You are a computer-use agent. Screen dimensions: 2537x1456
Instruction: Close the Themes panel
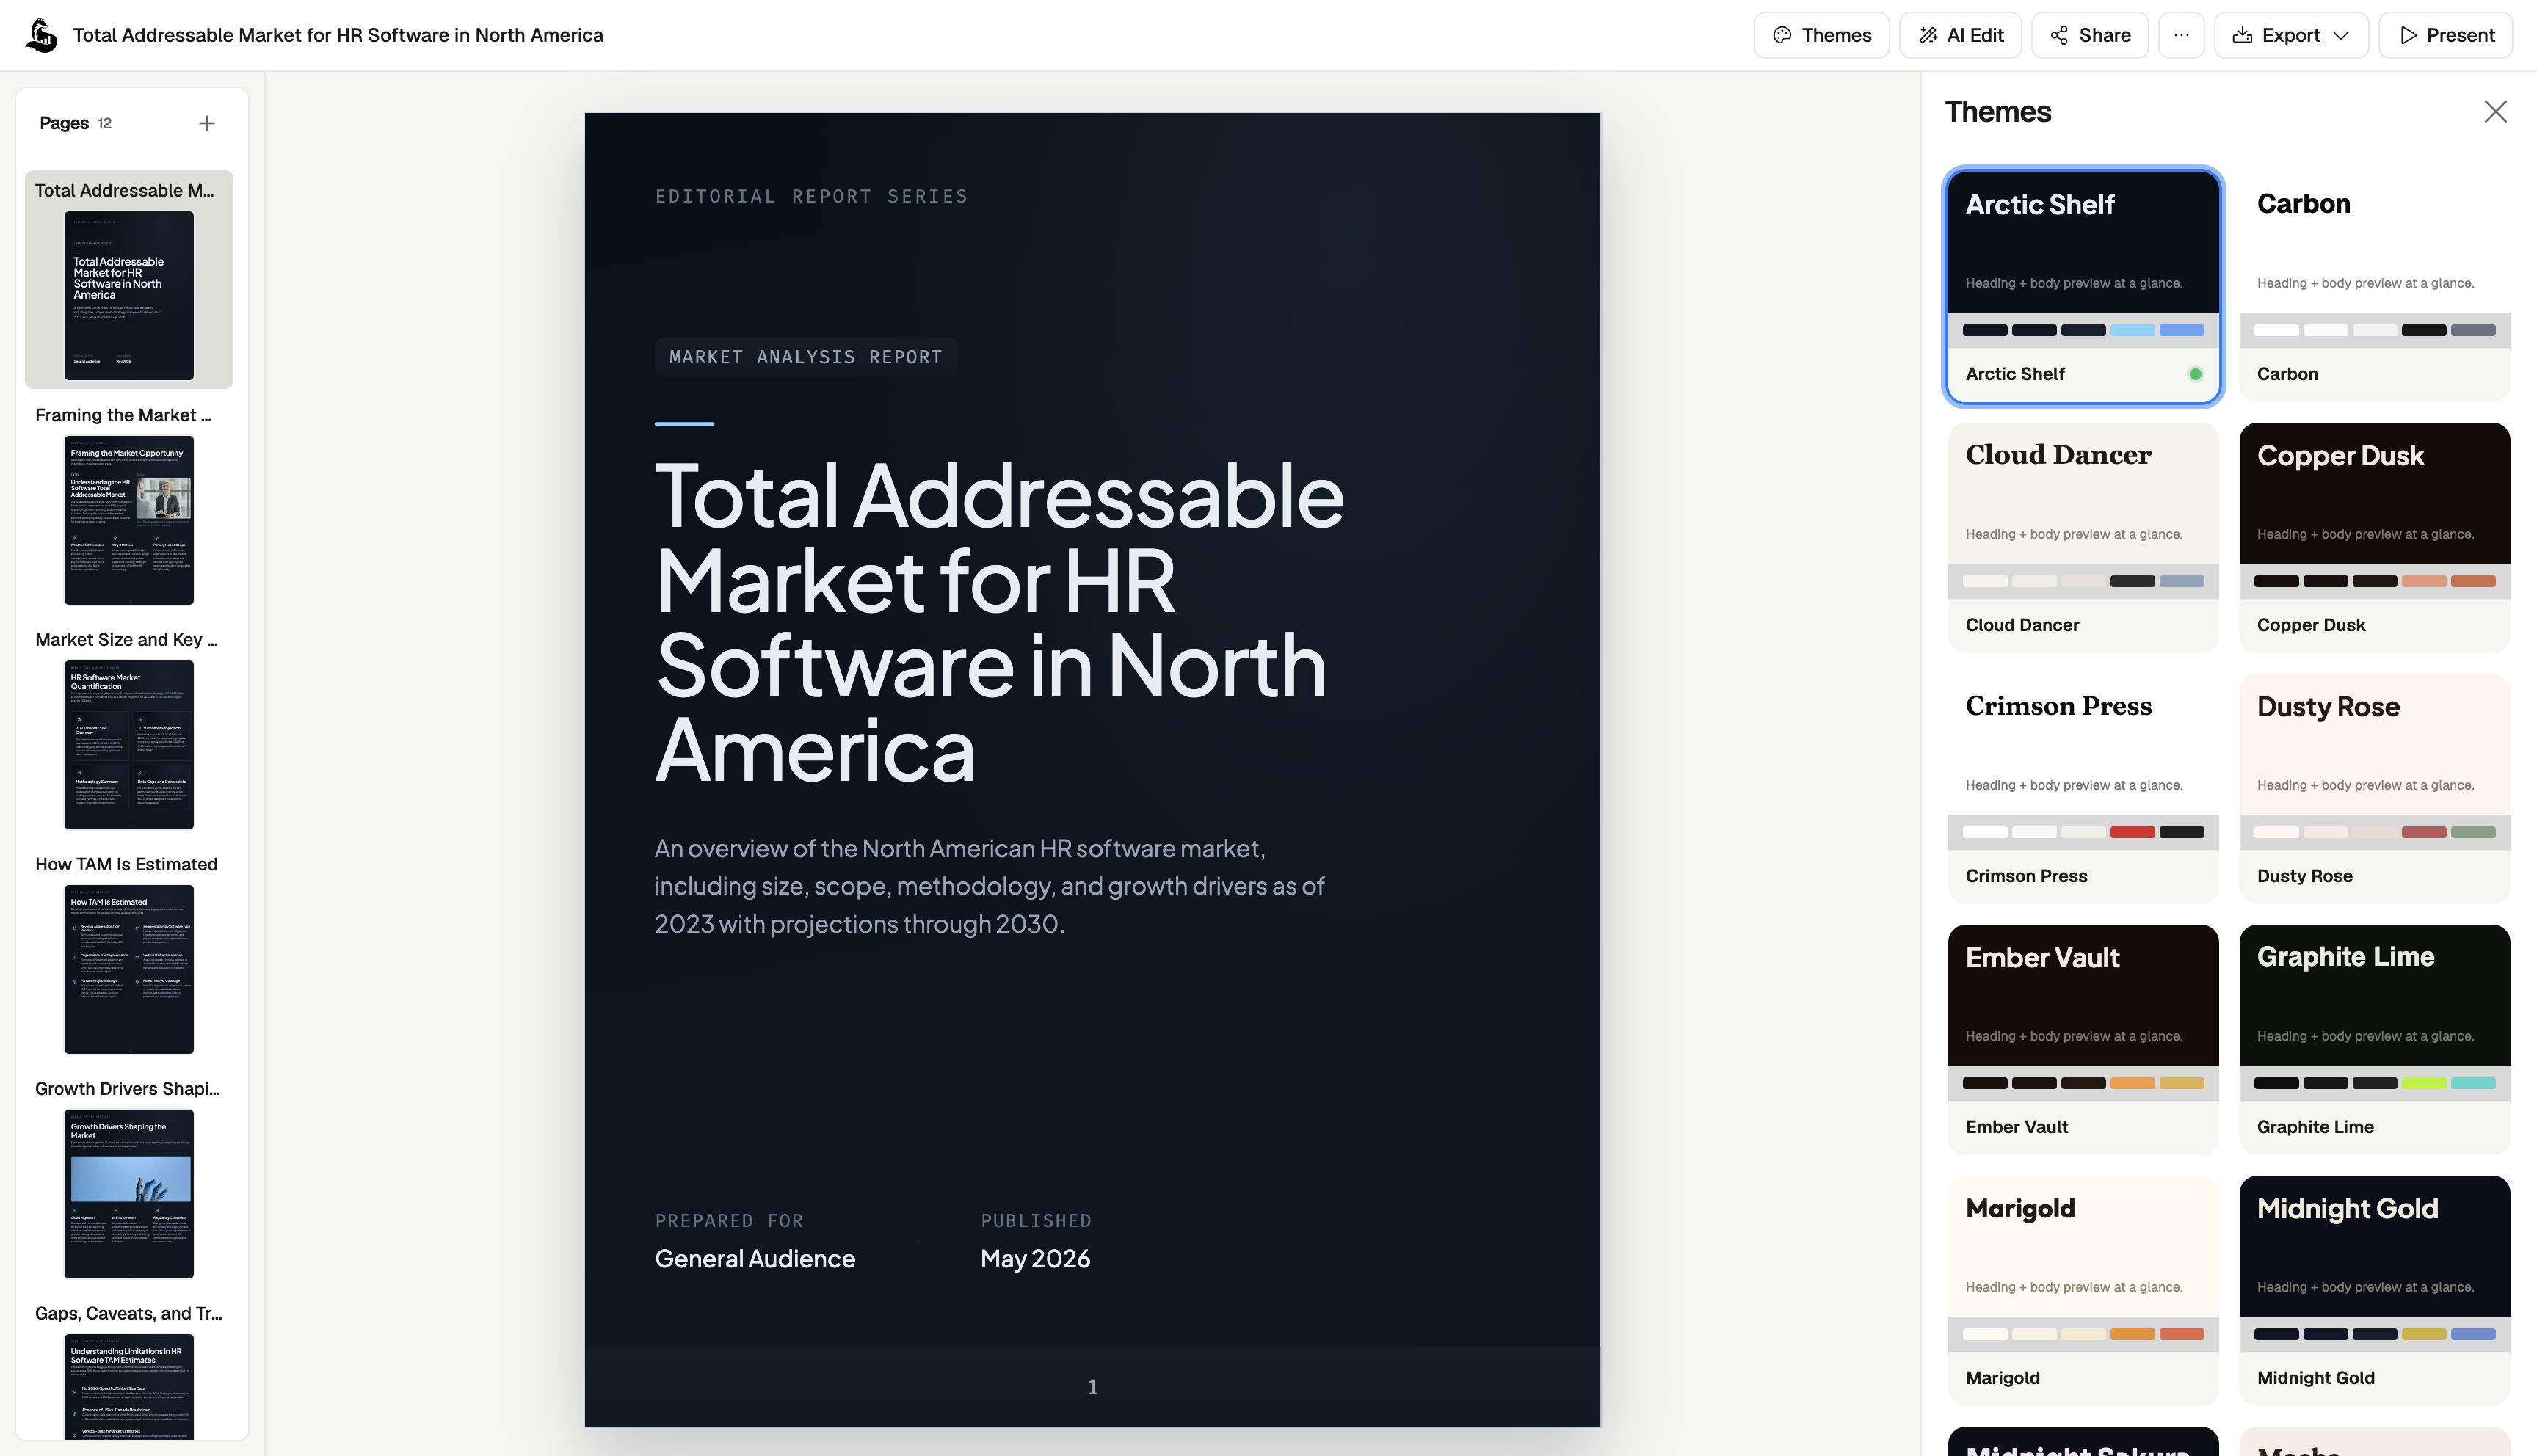pyautogui.click(x=2495, y=111)
